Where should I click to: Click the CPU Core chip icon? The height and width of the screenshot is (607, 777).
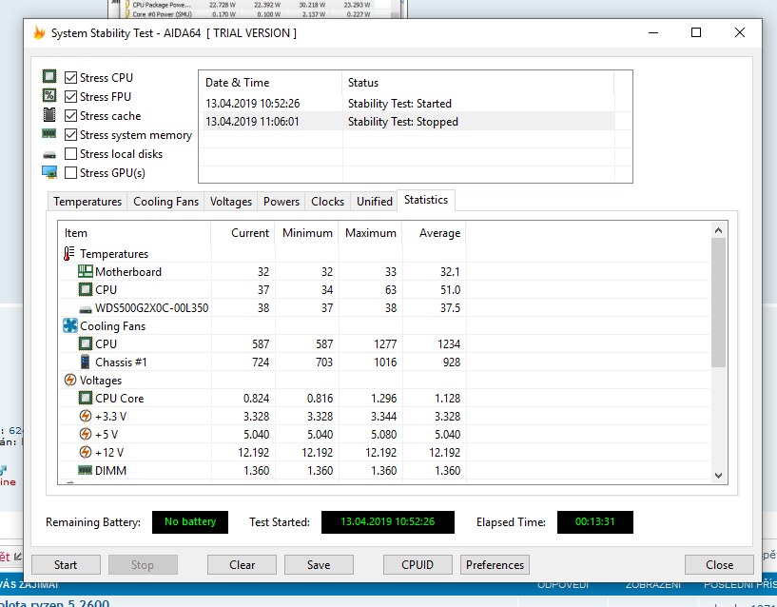click(86, 398)
